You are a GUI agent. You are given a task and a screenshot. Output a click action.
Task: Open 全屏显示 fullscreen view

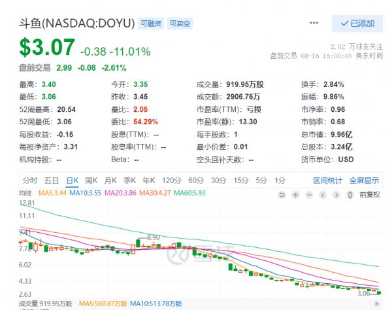point(364,180)
